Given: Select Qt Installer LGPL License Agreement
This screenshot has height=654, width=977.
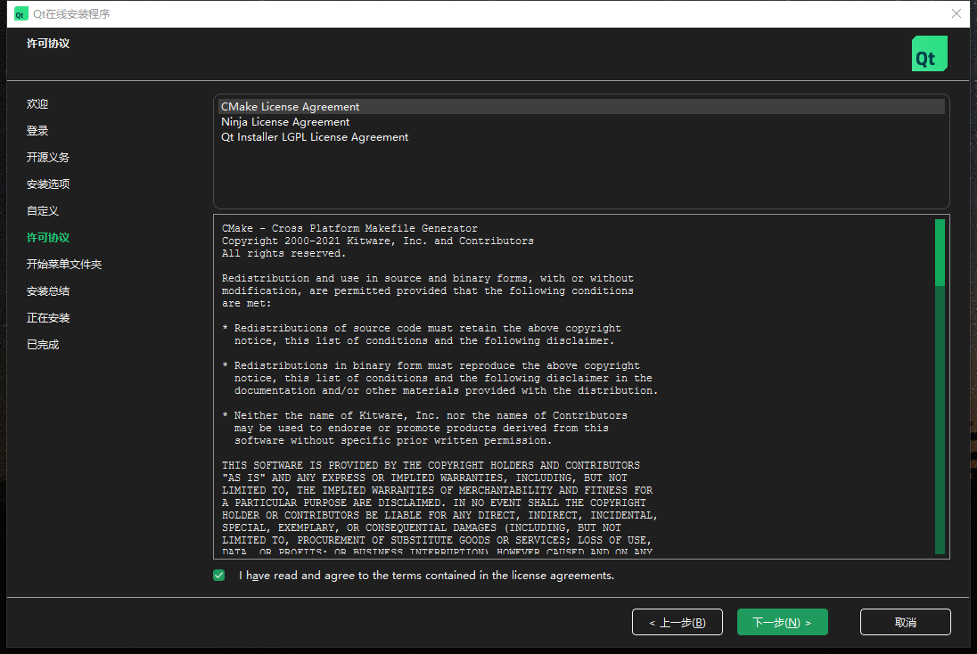Looking at the screenshot, I should coord(581,137).
